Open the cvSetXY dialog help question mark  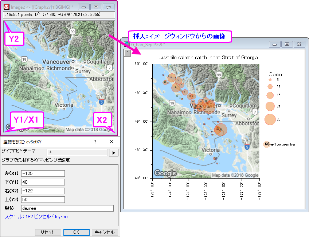click(x=95, y=142)
